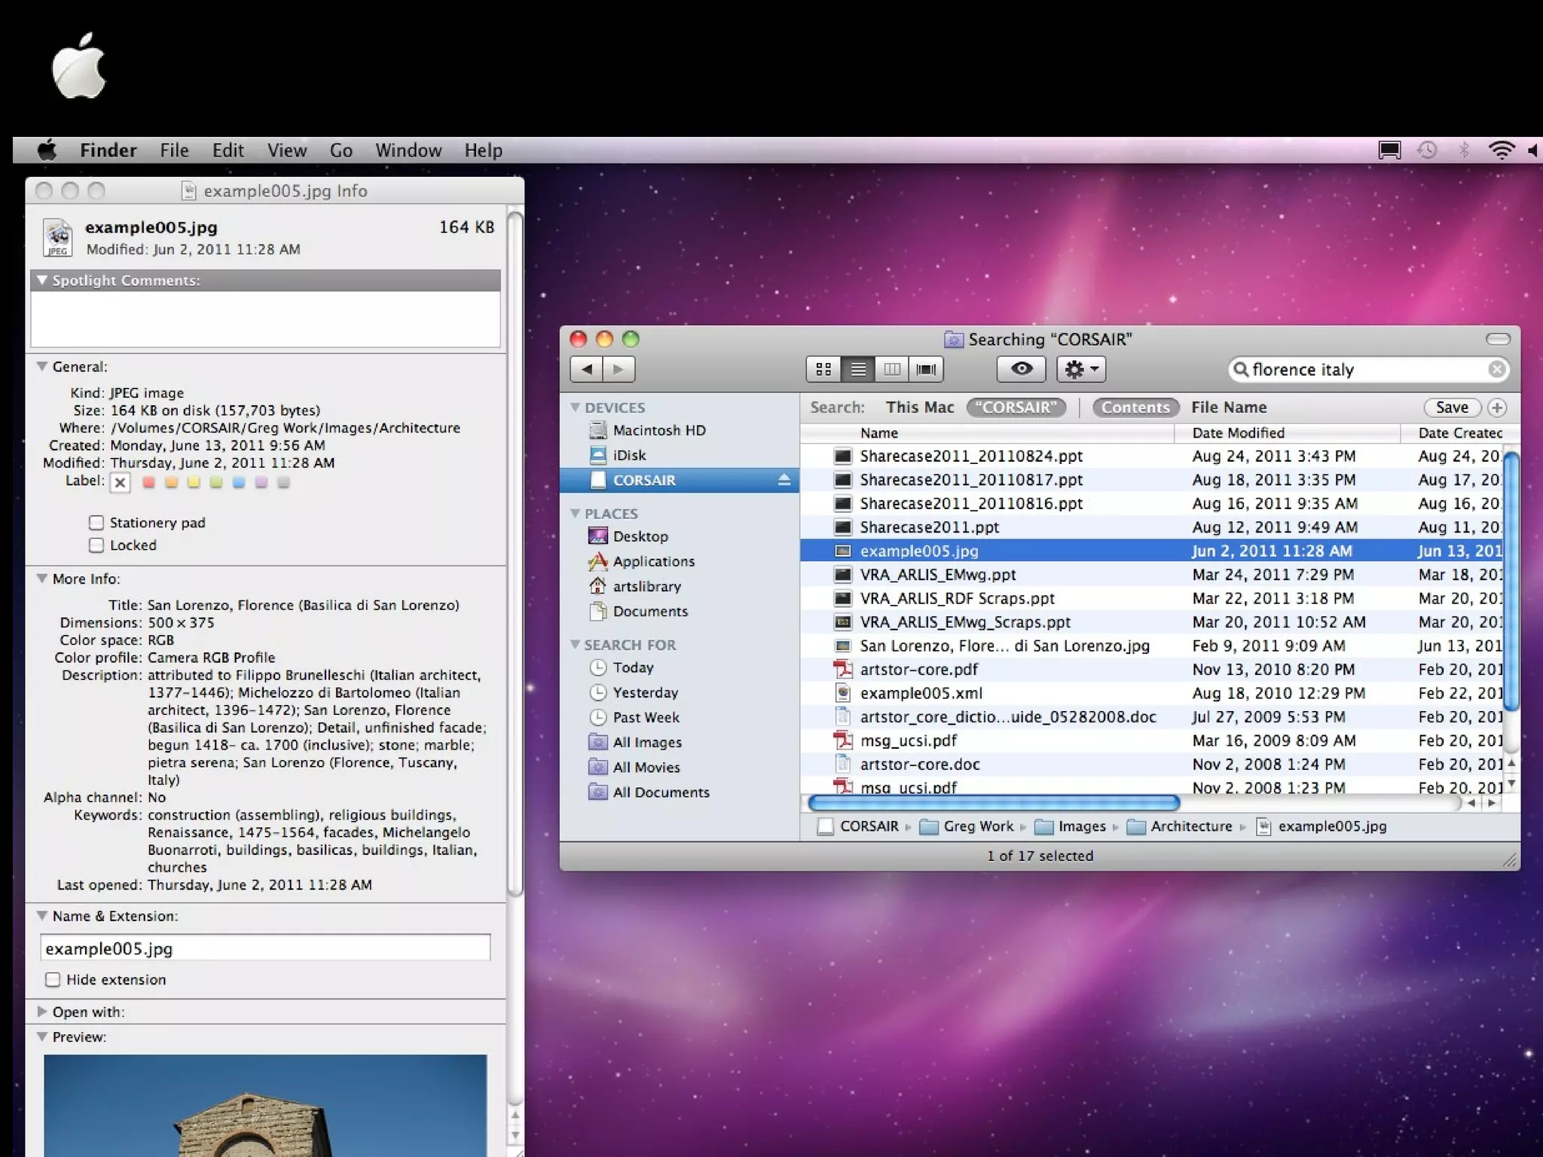Click the Finder back arrow
Image resolution: width=1543 pixels, height=1157 pixels.
click(587, 369)
